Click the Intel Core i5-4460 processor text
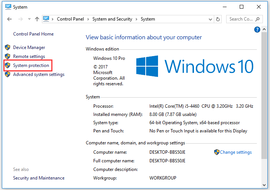Viewport: 270px width, 190px height. click(x=201, y=106)
